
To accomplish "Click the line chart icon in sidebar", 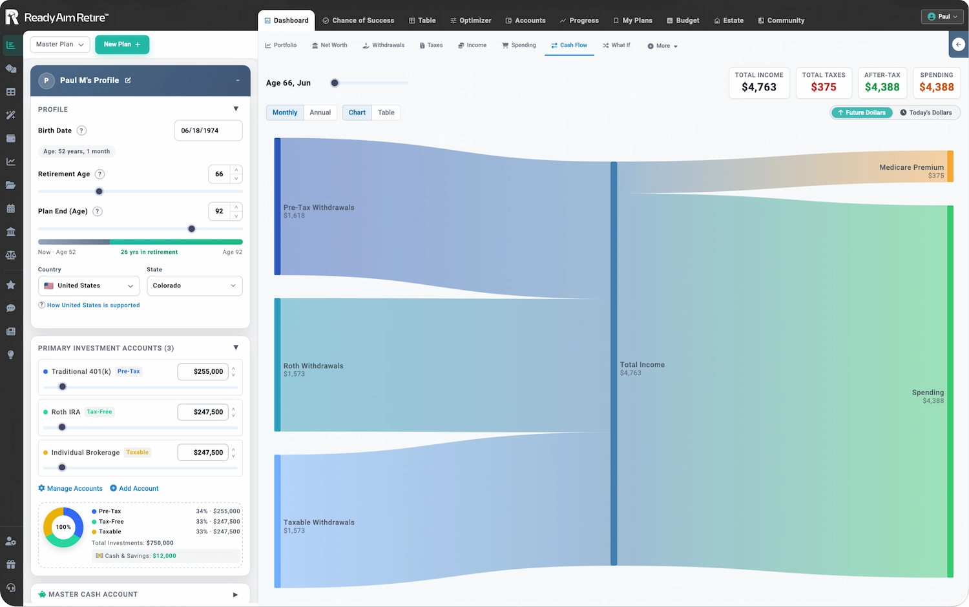I will pyautogui.click(x=11, y=161).
